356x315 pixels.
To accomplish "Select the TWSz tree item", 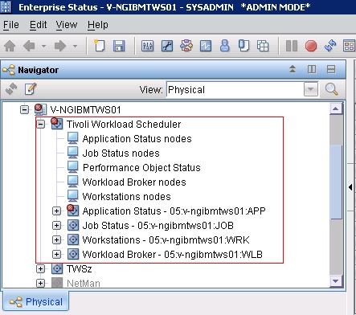I will pyautogui.click(x=79, y=269).
